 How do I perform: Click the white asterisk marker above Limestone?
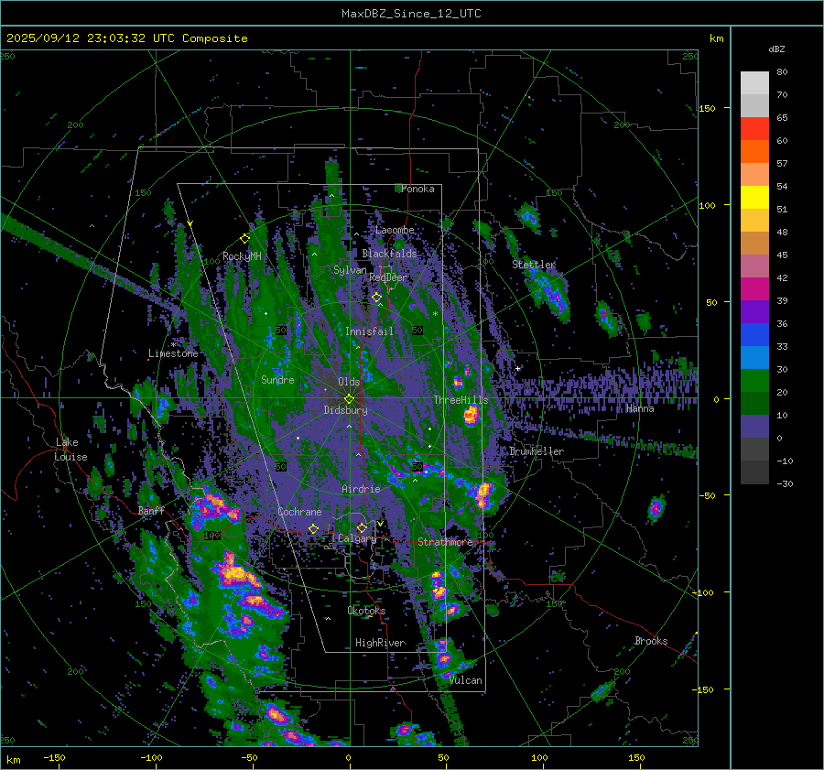[x=173, y=345]
